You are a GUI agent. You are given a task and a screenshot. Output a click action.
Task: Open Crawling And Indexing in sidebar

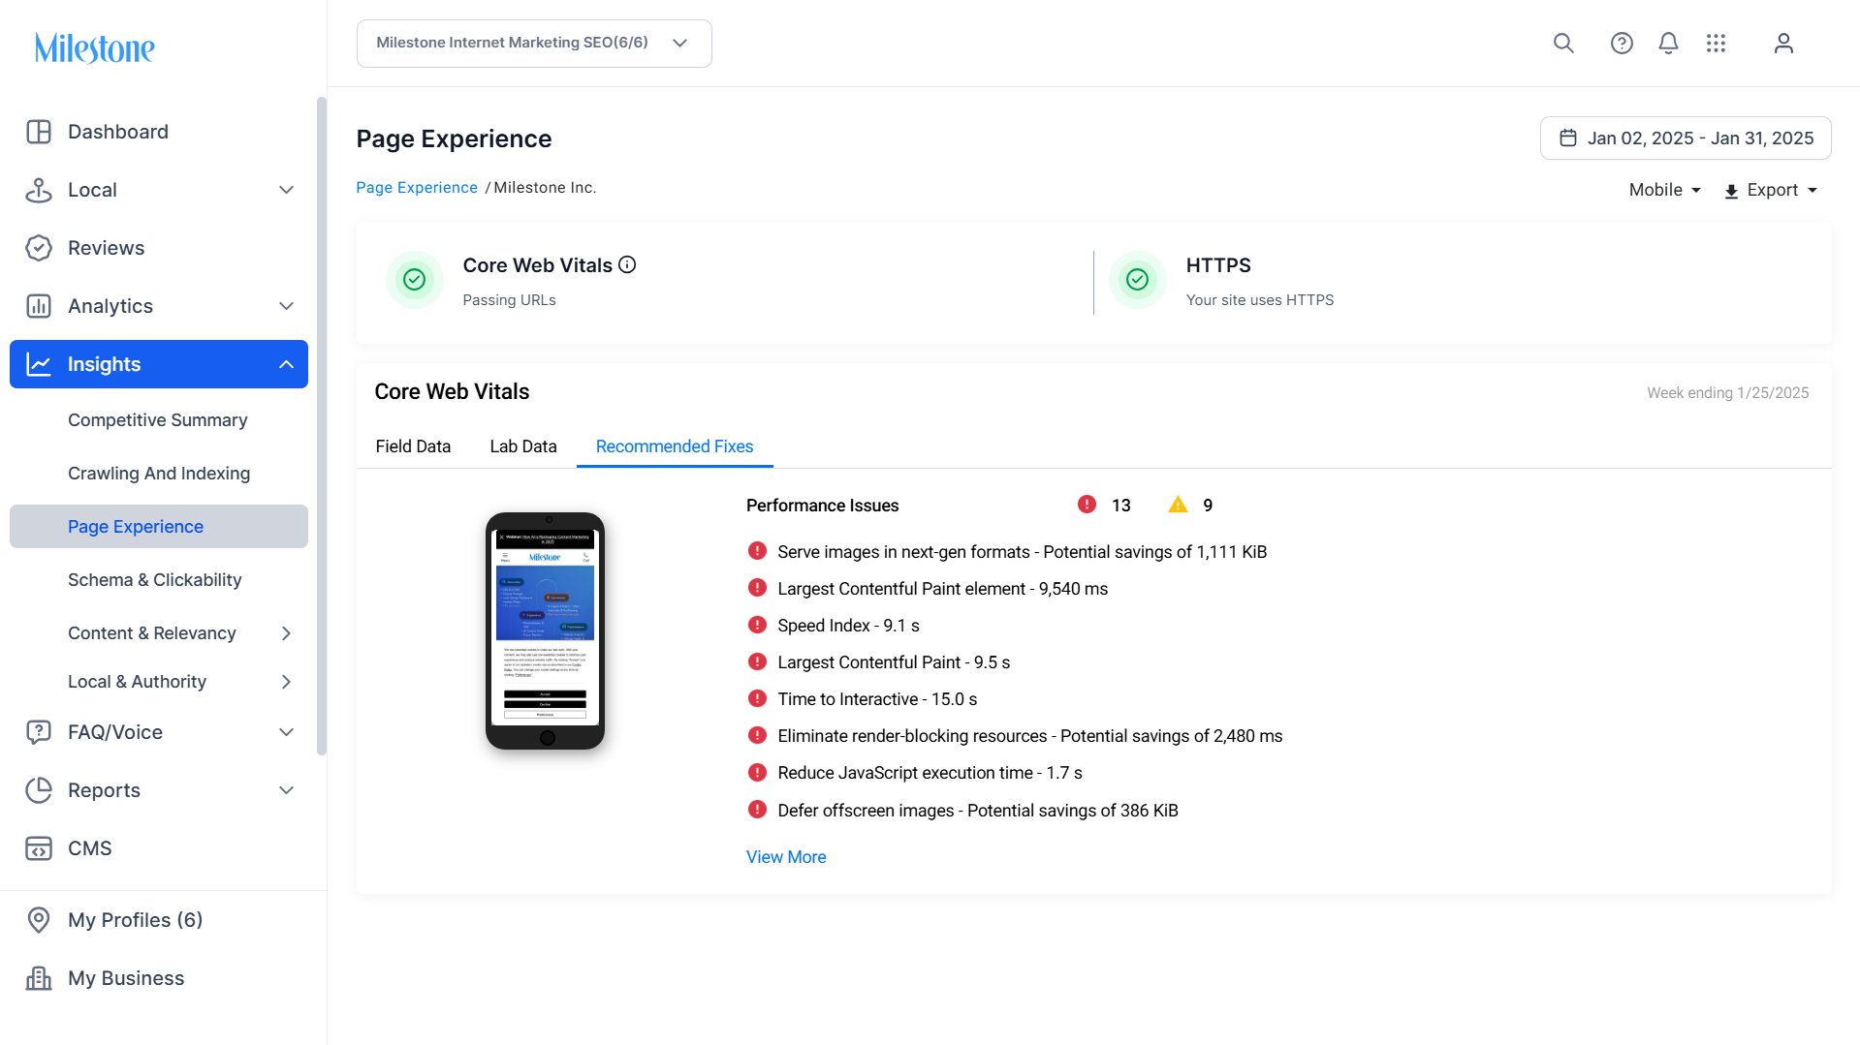[x=159, y=474]
